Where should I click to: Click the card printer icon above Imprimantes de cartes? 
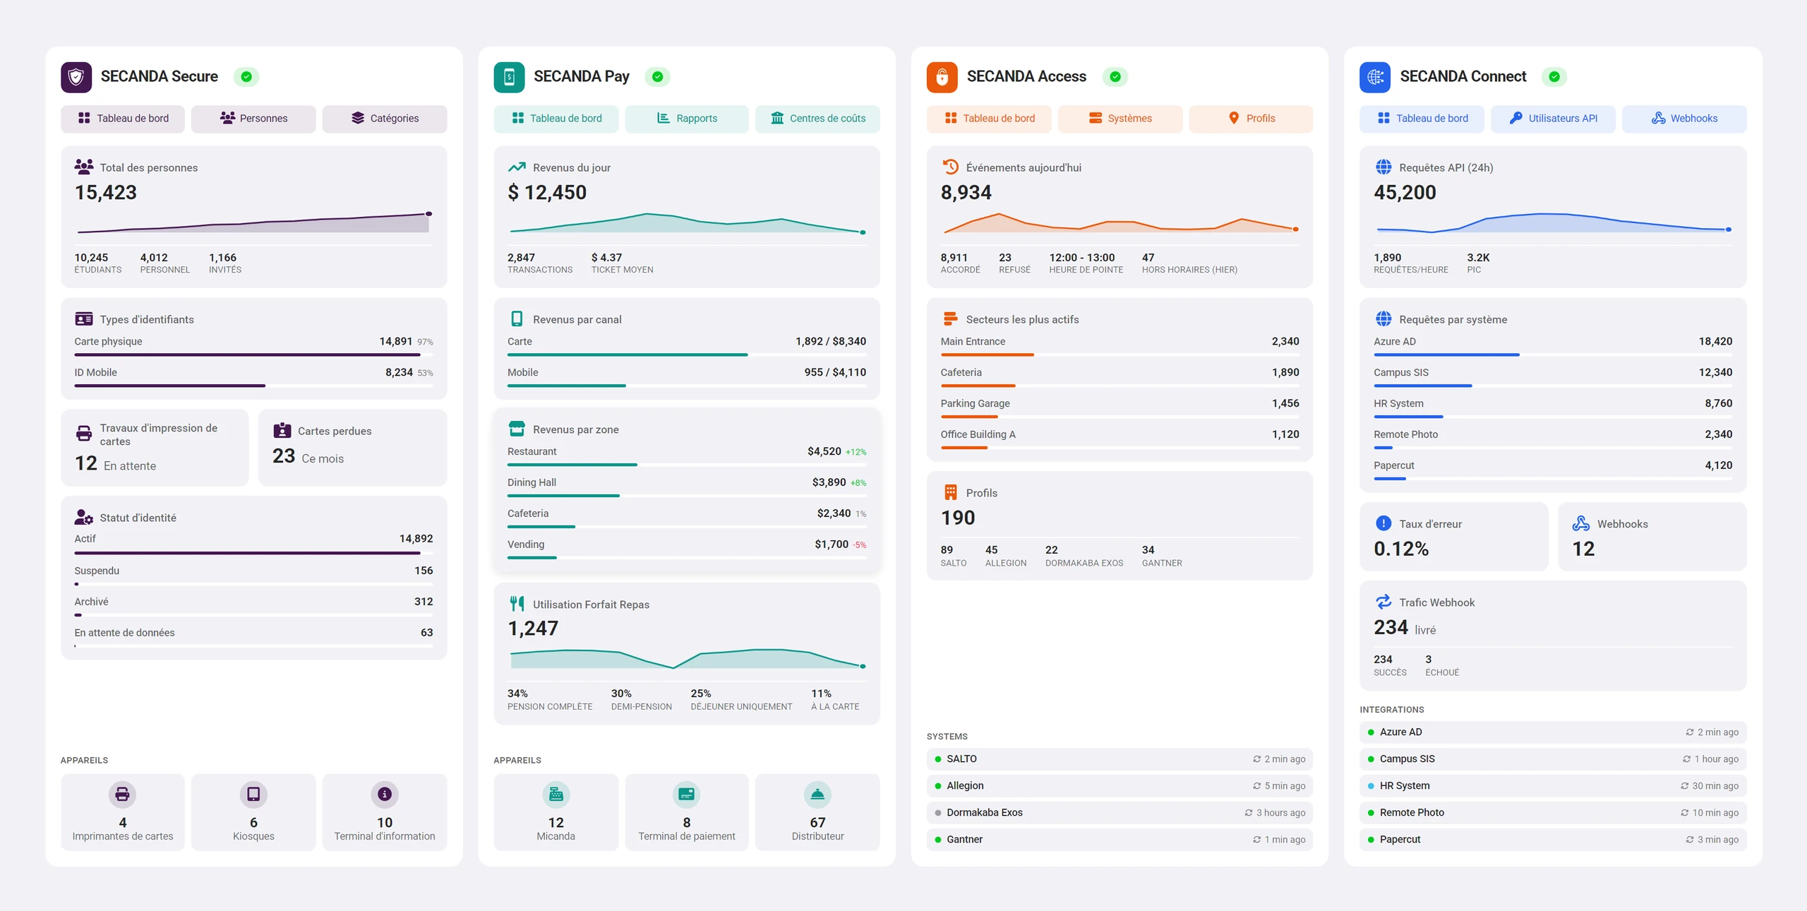(122, 794)
